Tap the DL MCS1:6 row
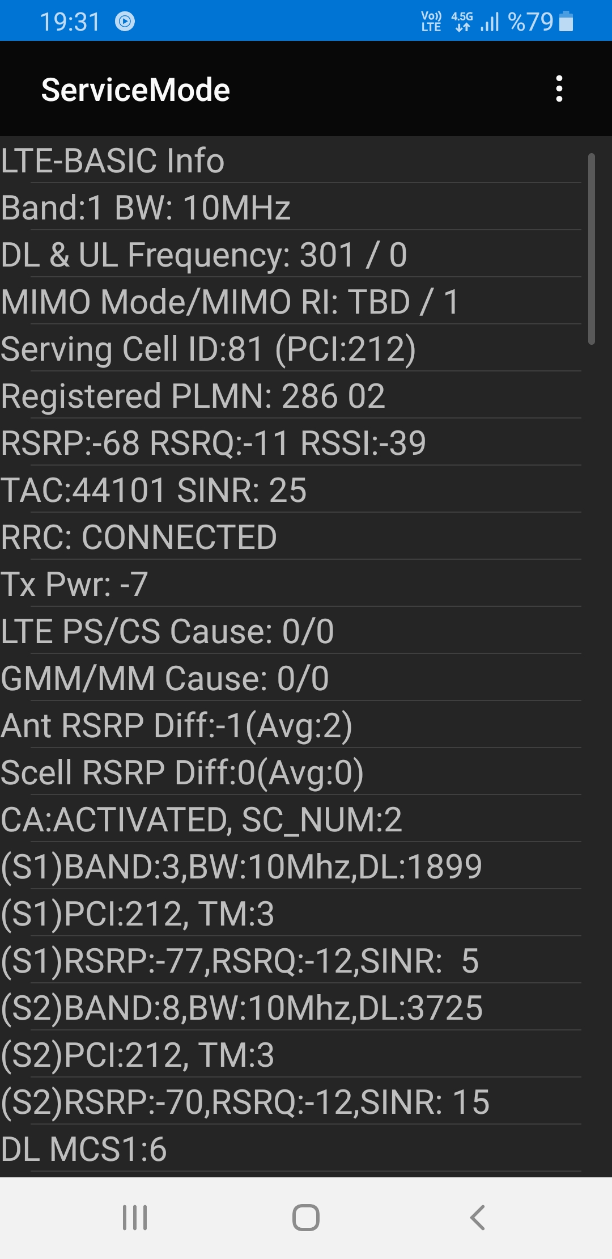Image resolution: width=612 pixels, height=1259 pixels. (x=291, y=1148)
